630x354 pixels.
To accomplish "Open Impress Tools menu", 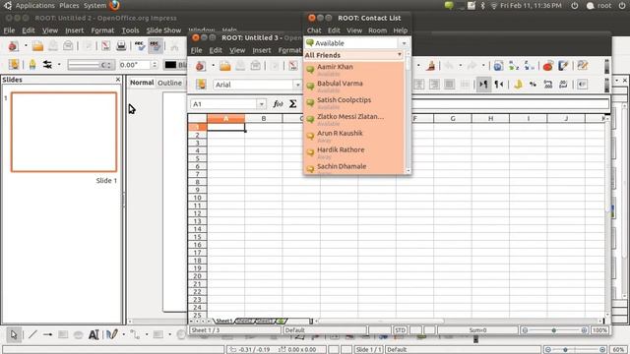I will coord(130,30).
